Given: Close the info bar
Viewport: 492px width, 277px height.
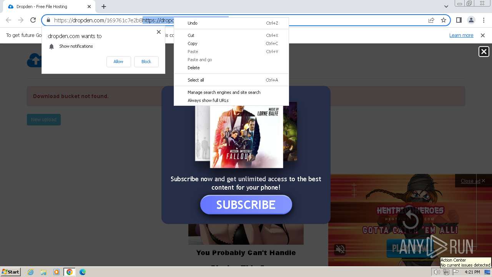Looking at the screenshot, I should coord(483,35).
